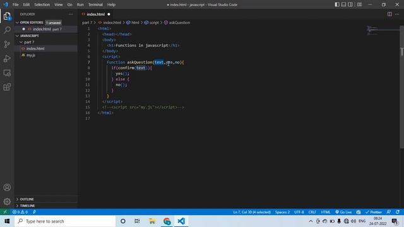Open the Terminal menu
Screen dimensions: 404x227
tap(95, 4)
